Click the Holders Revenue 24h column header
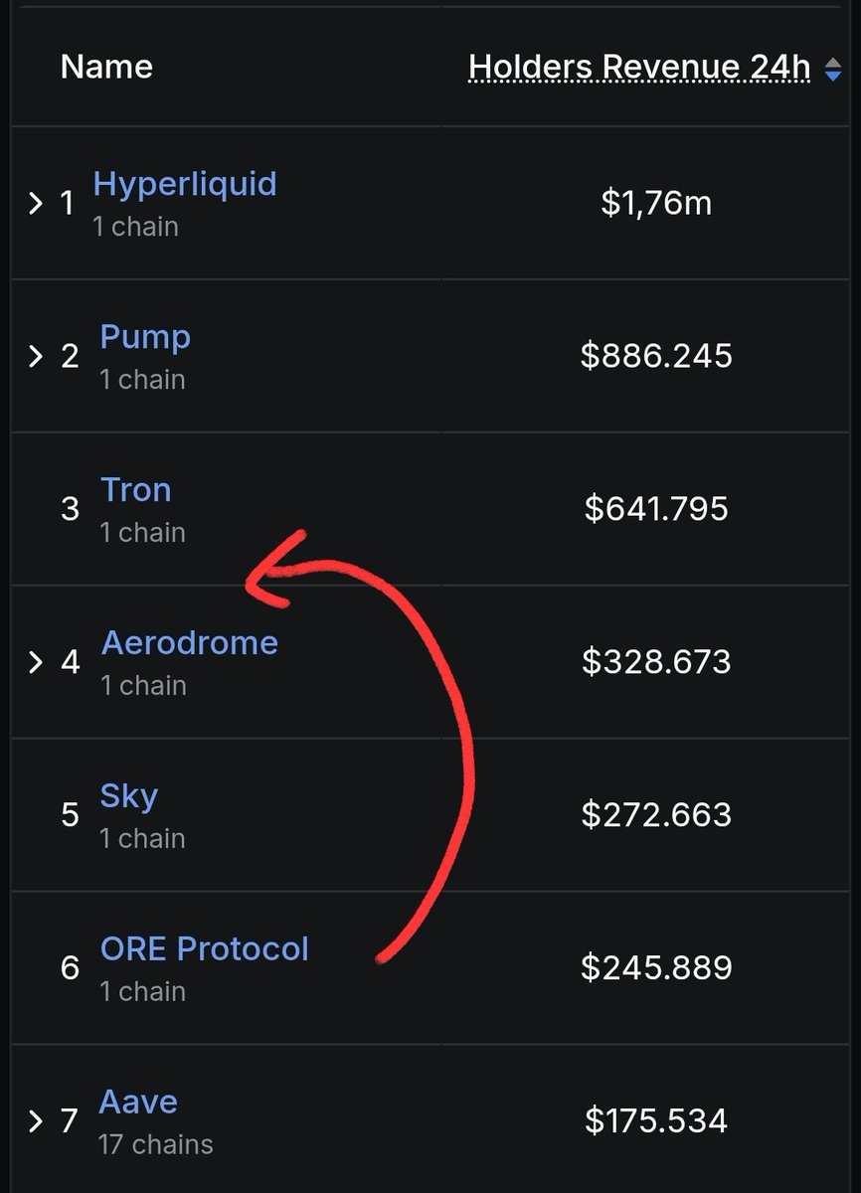The image size is (861, 1193). pyautogui.click(x=639, y=68)
